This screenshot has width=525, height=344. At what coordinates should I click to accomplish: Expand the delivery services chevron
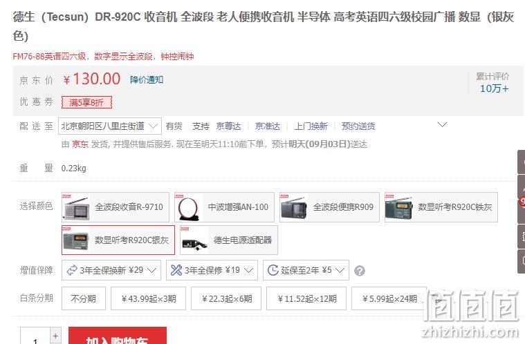click(442, 125)
